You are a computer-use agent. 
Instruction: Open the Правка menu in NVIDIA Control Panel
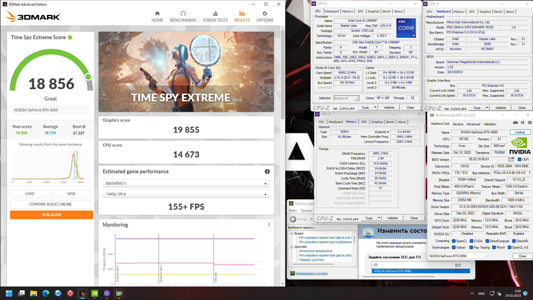click(306, 211)
